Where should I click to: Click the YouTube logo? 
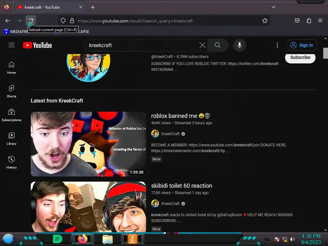click(x=37, y=45)
